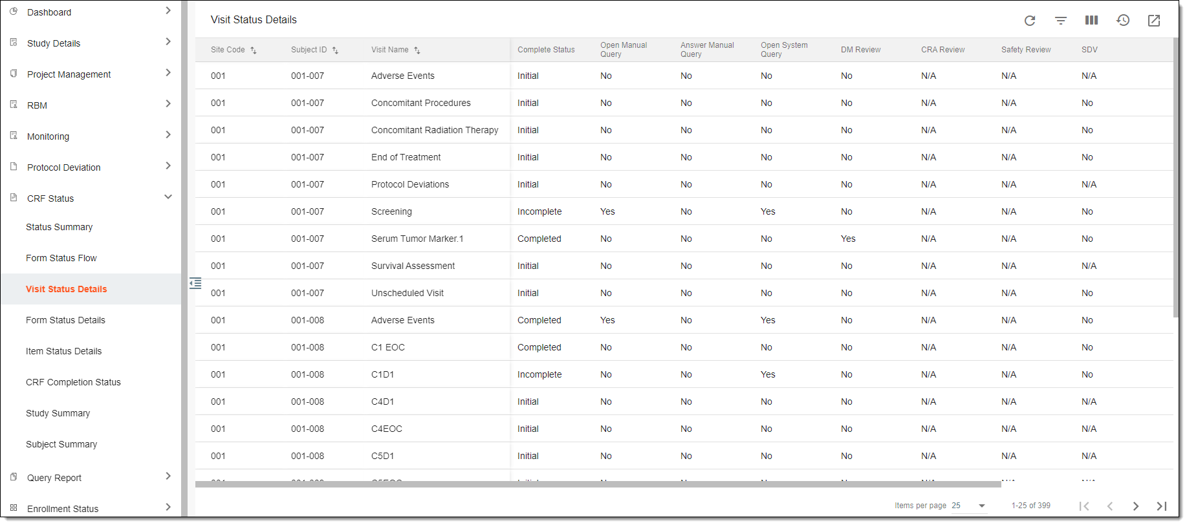Click the Query Report sidebar icon
This screenshot has height=525, width=1187.
14,477
